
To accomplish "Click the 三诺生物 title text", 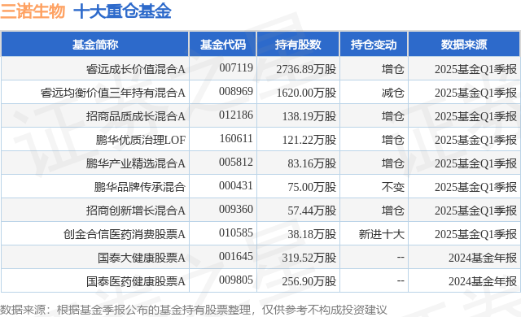I will 33,11.
